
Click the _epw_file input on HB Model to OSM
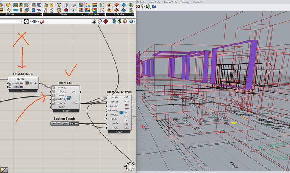[114, 102]
